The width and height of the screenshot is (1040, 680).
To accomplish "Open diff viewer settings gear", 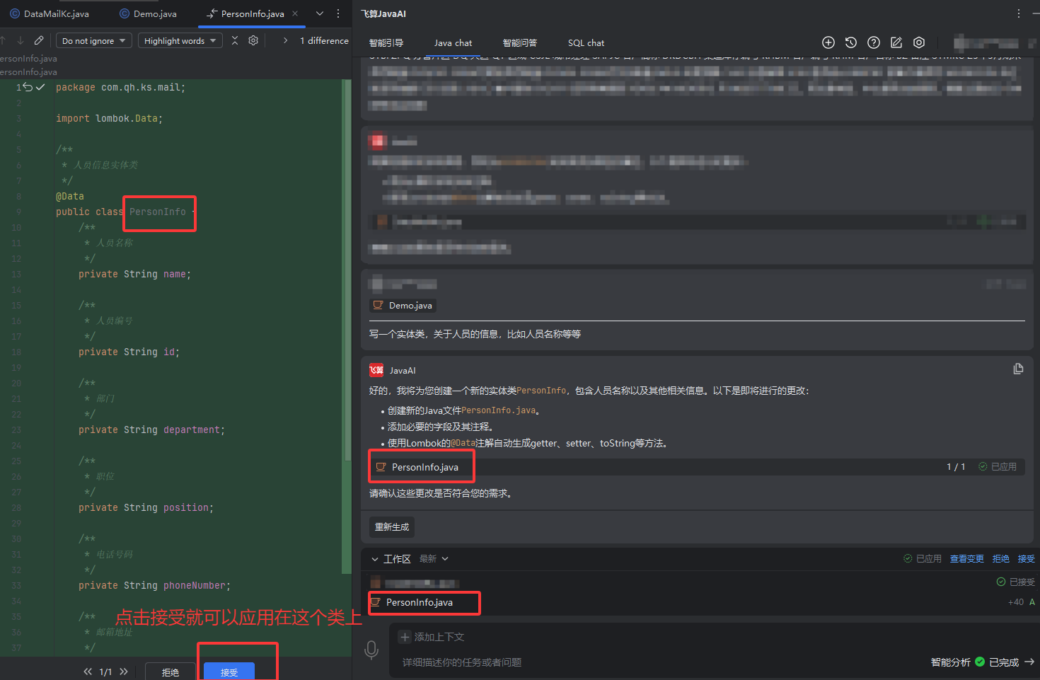I will (x=253, y=40).
